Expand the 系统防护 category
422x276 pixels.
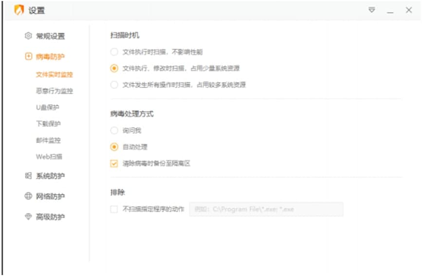[50, 176]
